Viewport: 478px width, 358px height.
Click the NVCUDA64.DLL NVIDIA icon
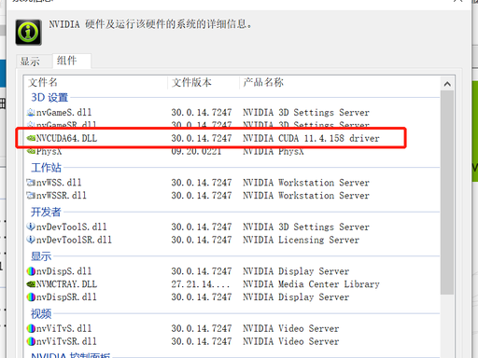[31, 138]
